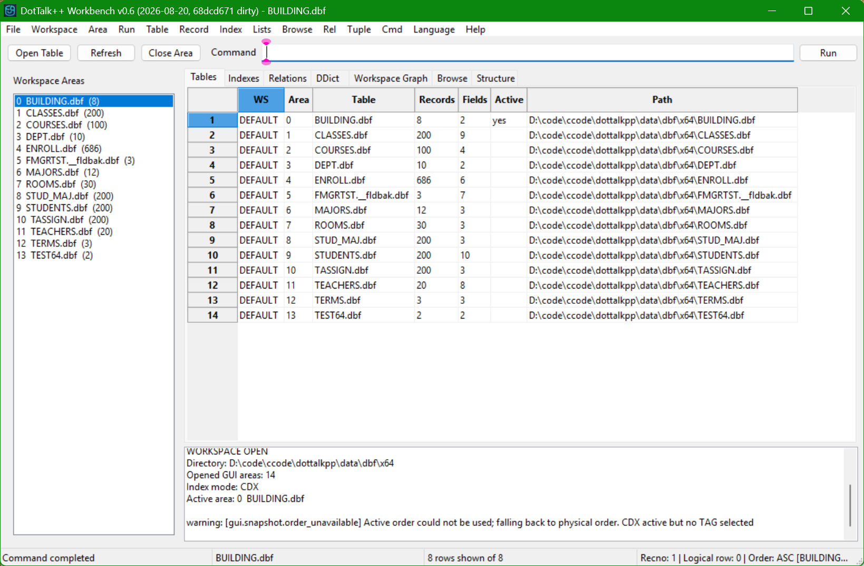Click the Records column header
Screen dimensions: 864x566
[436, 100]
